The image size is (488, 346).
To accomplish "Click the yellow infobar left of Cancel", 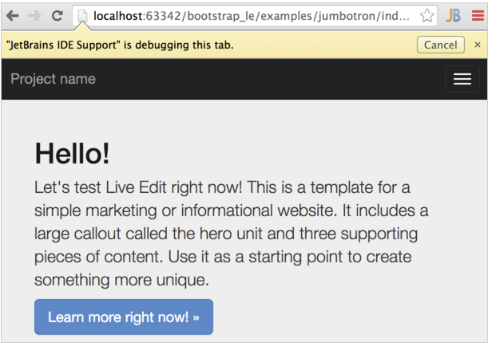I will pyautogui.click(x=327, y=45).
